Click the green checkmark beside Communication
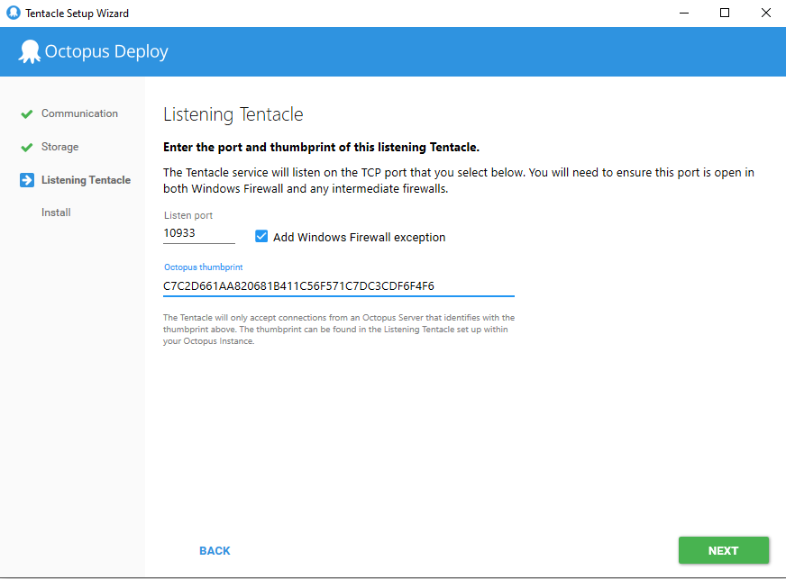This screenshot has height=579, width=786. pyautogui.click(x=26, y=114)
